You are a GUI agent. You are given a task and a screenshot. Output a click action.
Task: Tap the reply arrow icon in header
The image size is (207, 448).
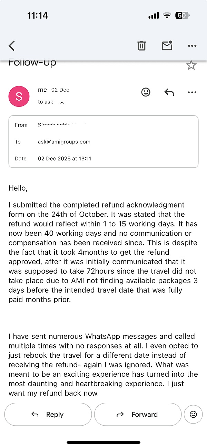[169, 92]
